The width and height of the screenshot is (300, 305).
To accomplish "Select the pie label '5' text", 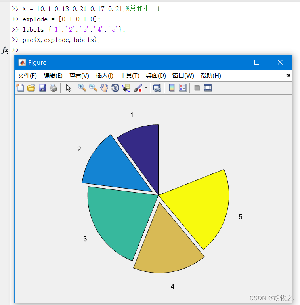I will pos(241,217).
